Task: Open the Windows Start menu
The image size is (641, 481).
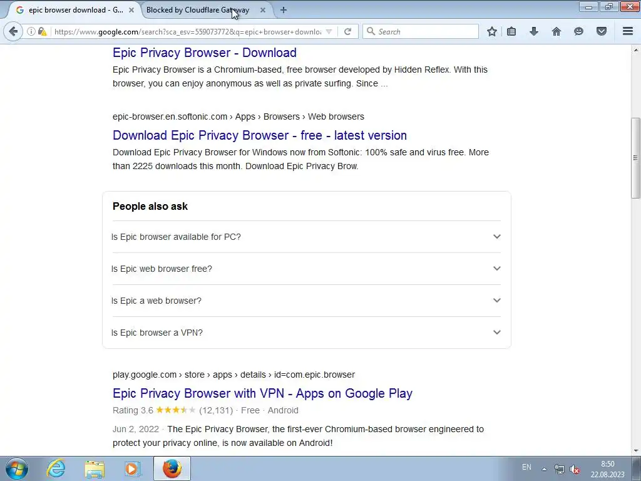Action: click(17, 468)
